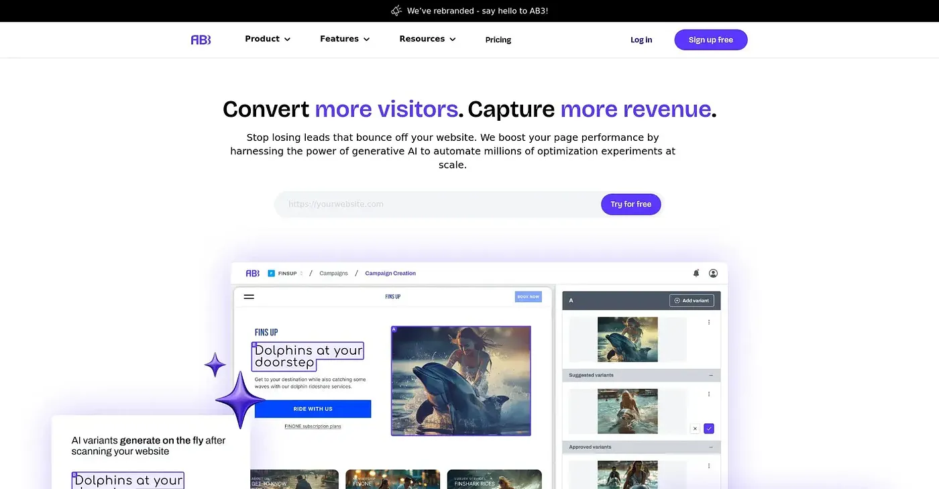
Task: Click the Try for free button
Action: (631, 204)
